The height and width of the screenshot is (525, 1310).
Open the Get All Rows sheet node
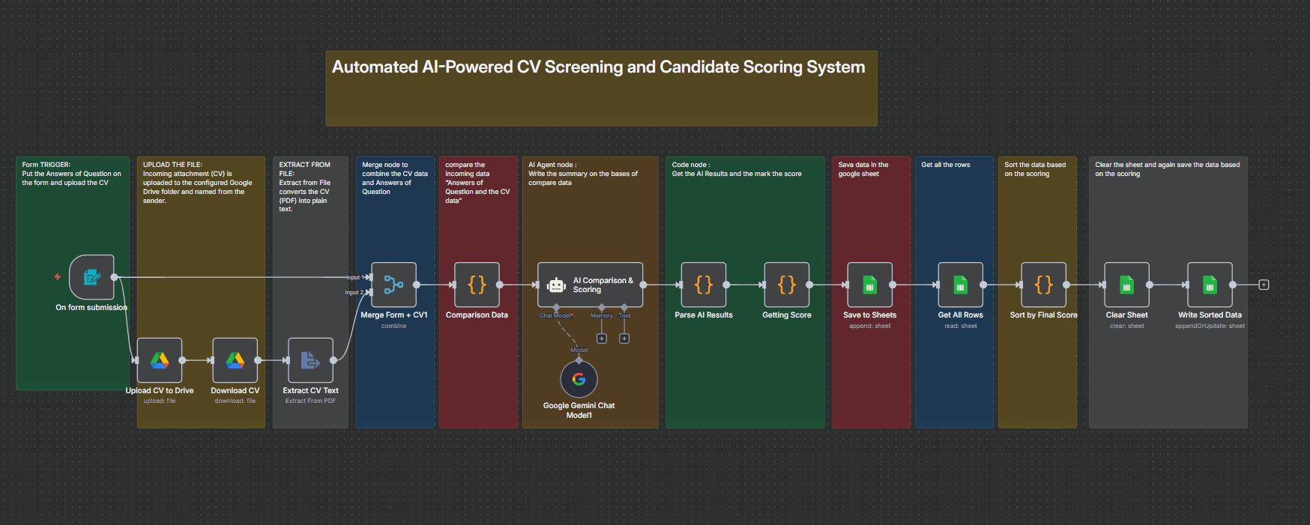pos(960,285)
